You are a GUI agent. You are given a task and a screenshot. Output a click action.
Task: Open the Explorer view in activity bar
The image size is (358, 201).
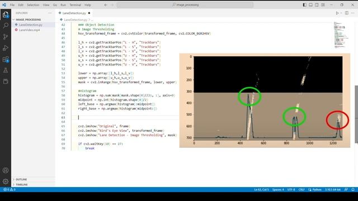[6, 15]
